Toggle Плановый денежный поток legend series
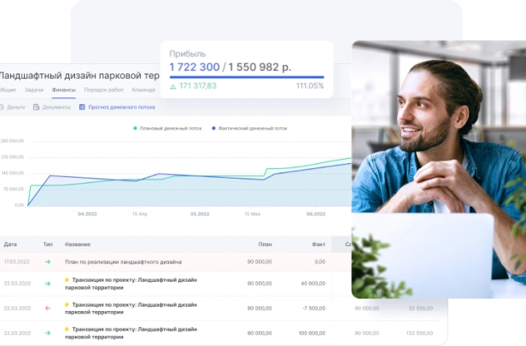This screenshot has height=346, width=526. [167, 128]
